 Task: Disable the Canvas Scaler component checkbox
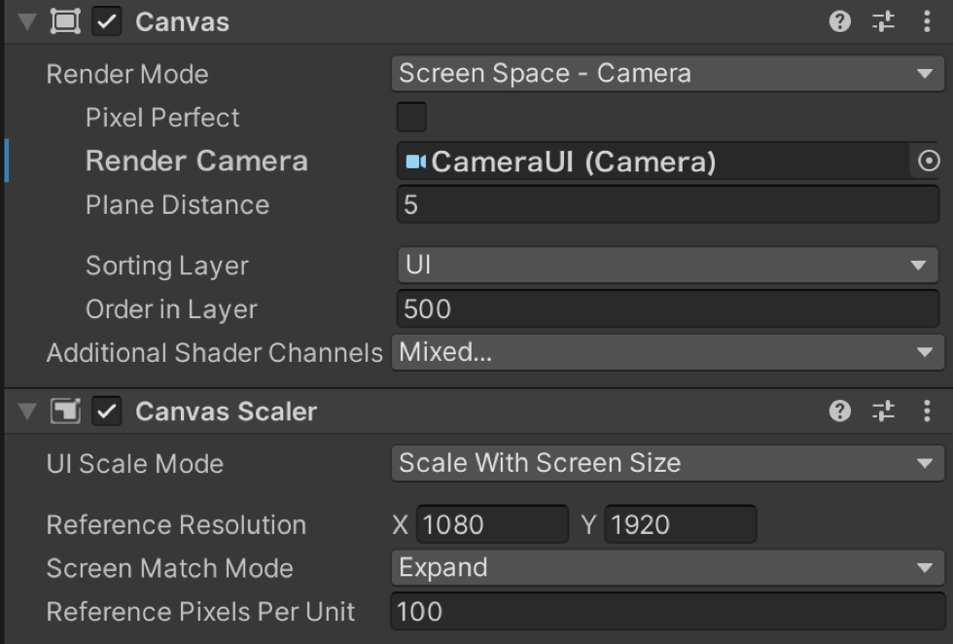pos(107,411)
